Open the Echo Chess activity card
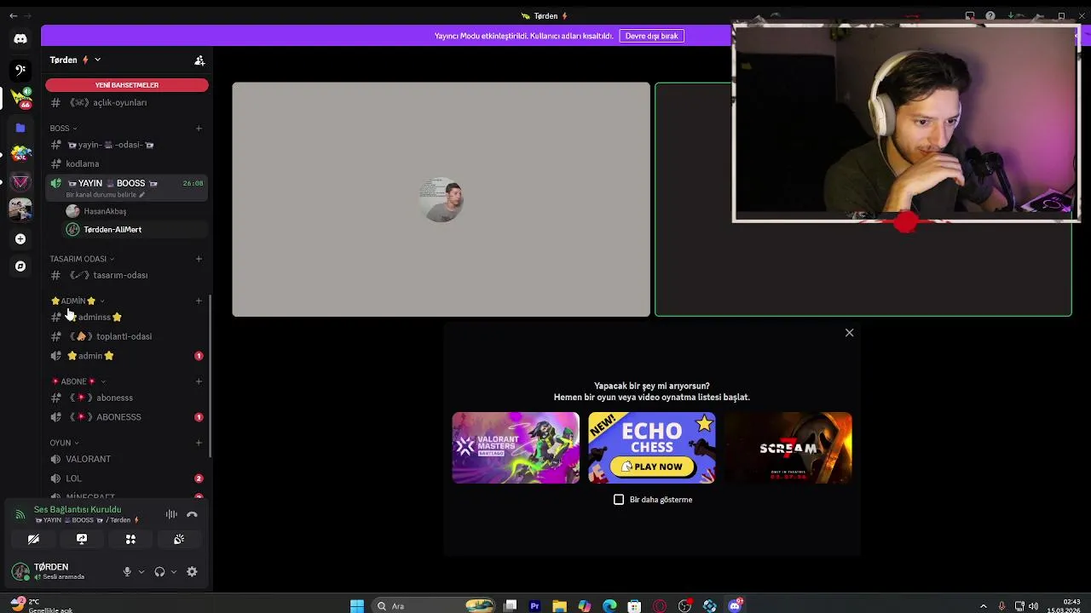The height and width of the screenshot is (613, 1091). pyautogui.click(x=652, y=448)
